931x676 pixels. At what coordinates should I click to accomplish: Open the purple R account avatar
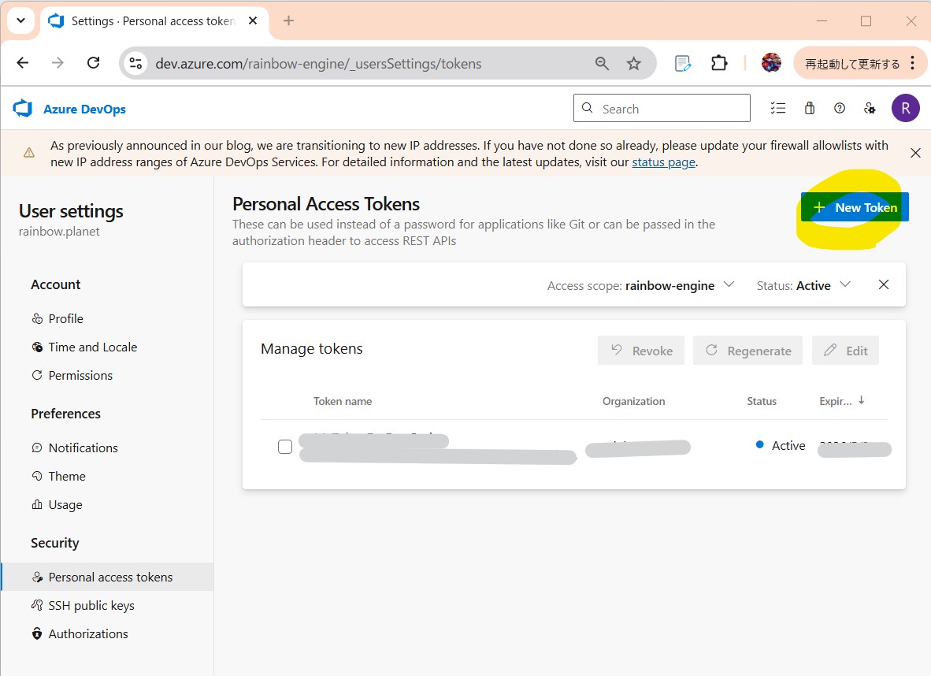point(906,108)
